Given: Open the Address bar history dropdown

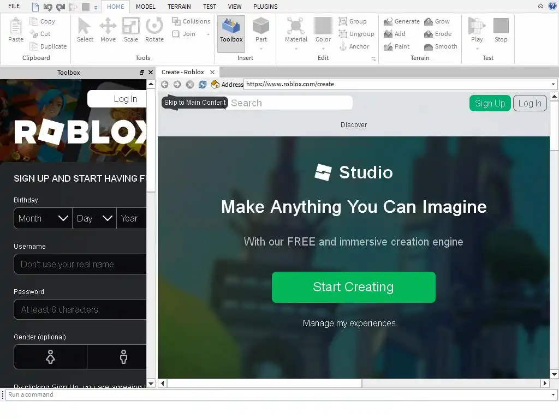Looking at the screenshot, I should [553, 85].
